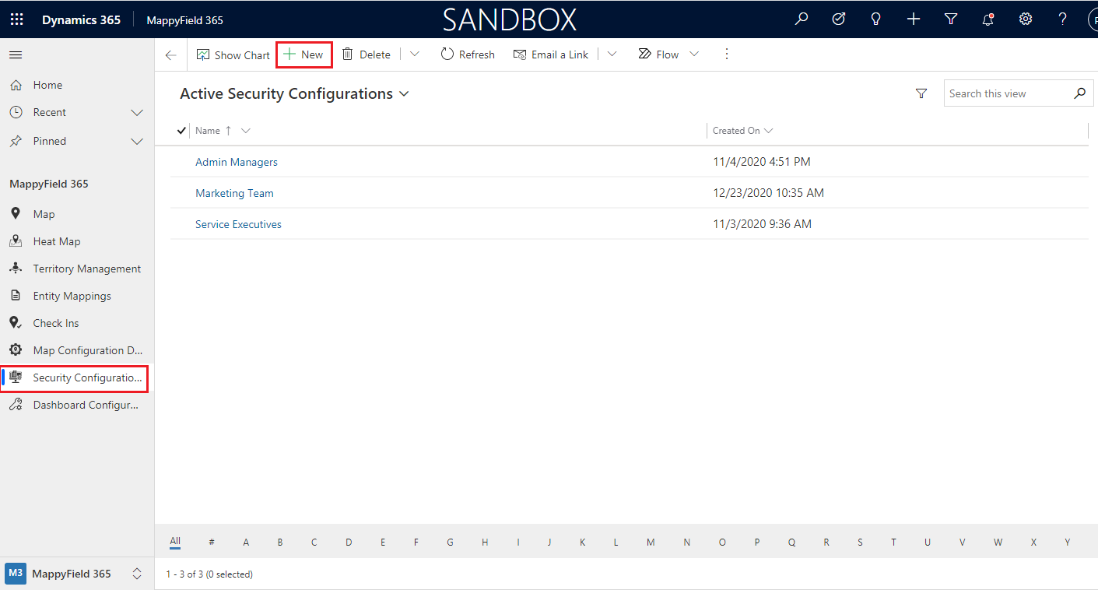
Task: Click the plus quick create icon
Action: pos(914,19)
